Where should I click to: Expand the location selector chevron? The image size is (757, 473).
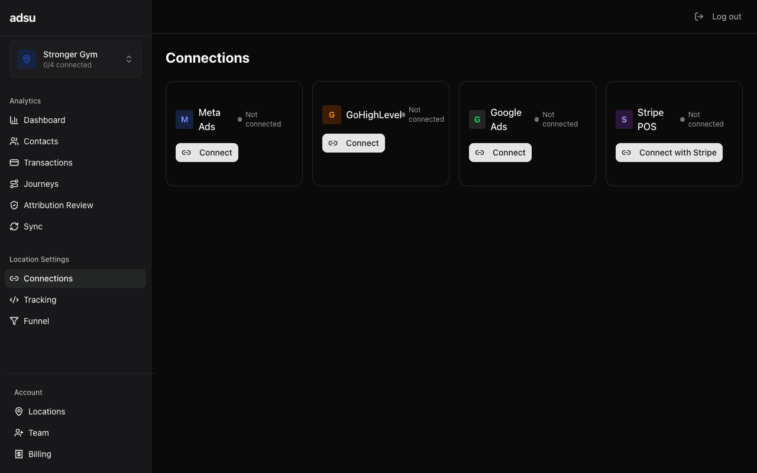[129, 59]
